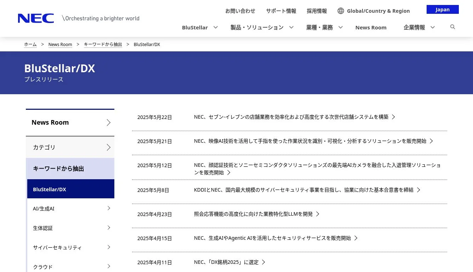Open the News Room sidebar heading
The height and width of the screenshot is (272, 473).
click(70, 123)
